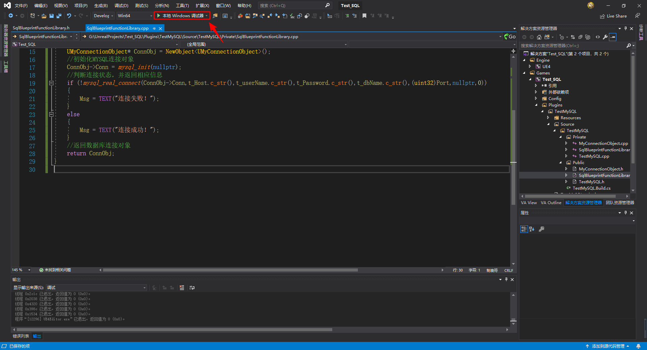Collapse the Private folder in TestMySQL

coord(560,137)
